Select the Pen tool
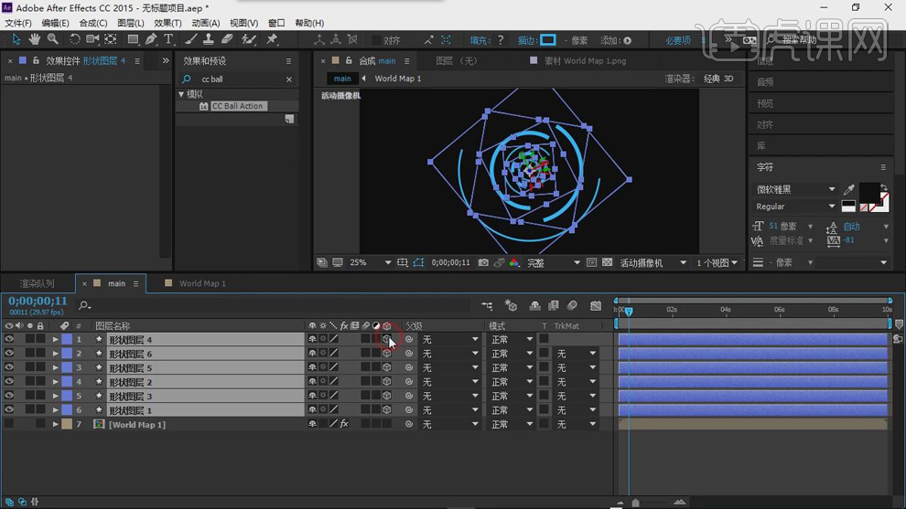This screenshot has height=509, width=906. coord(151,39)
